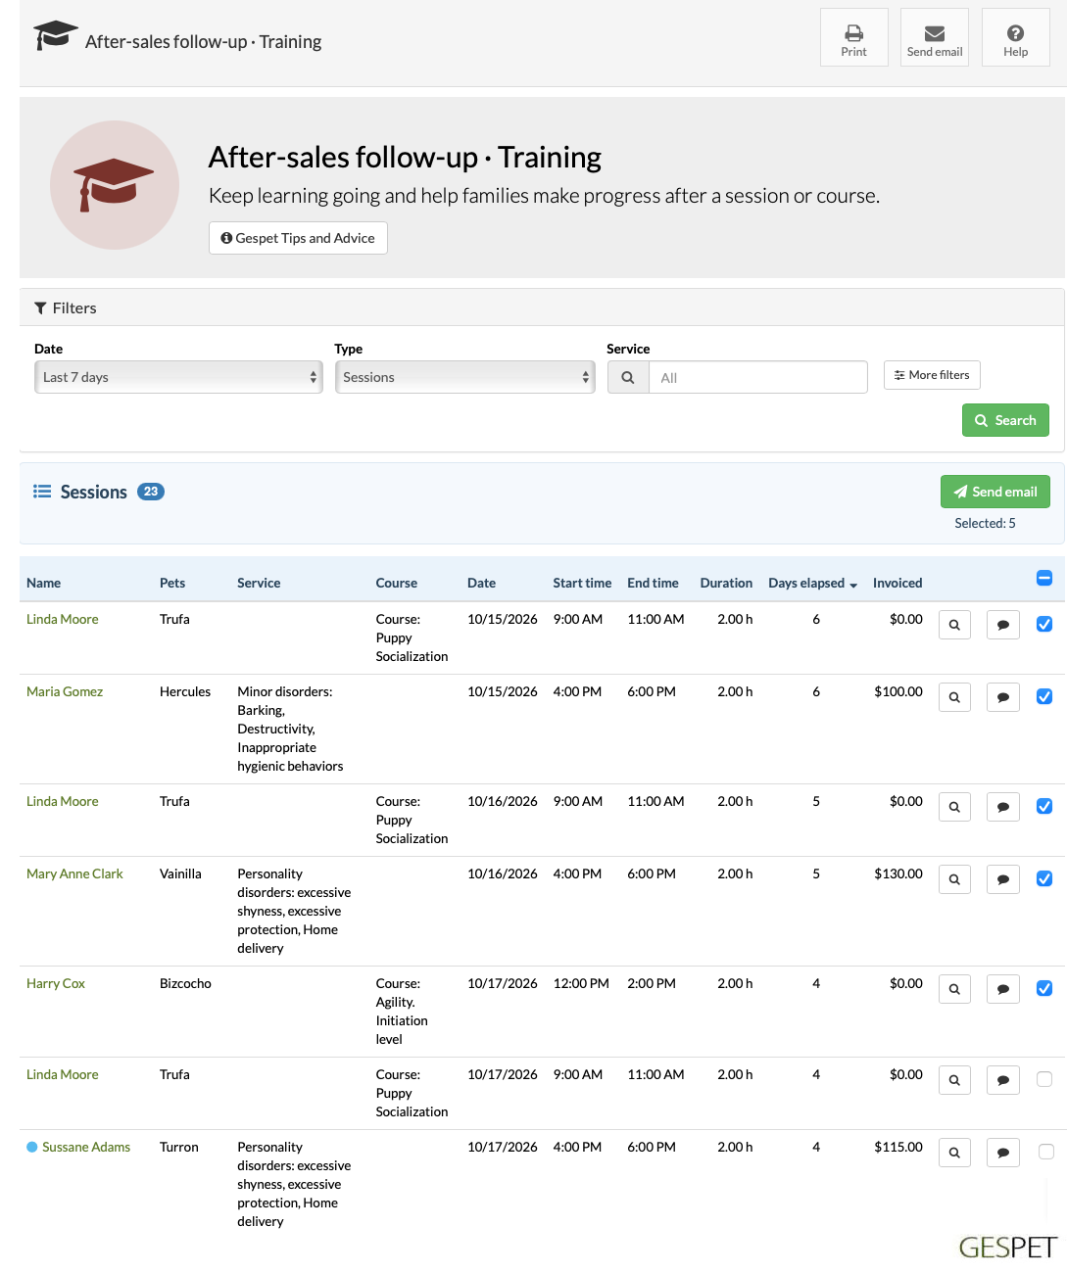The width and height of the screenshot is (1067, 1274).
Task: Expand More filters options
Action: click(x=932, y=375)
